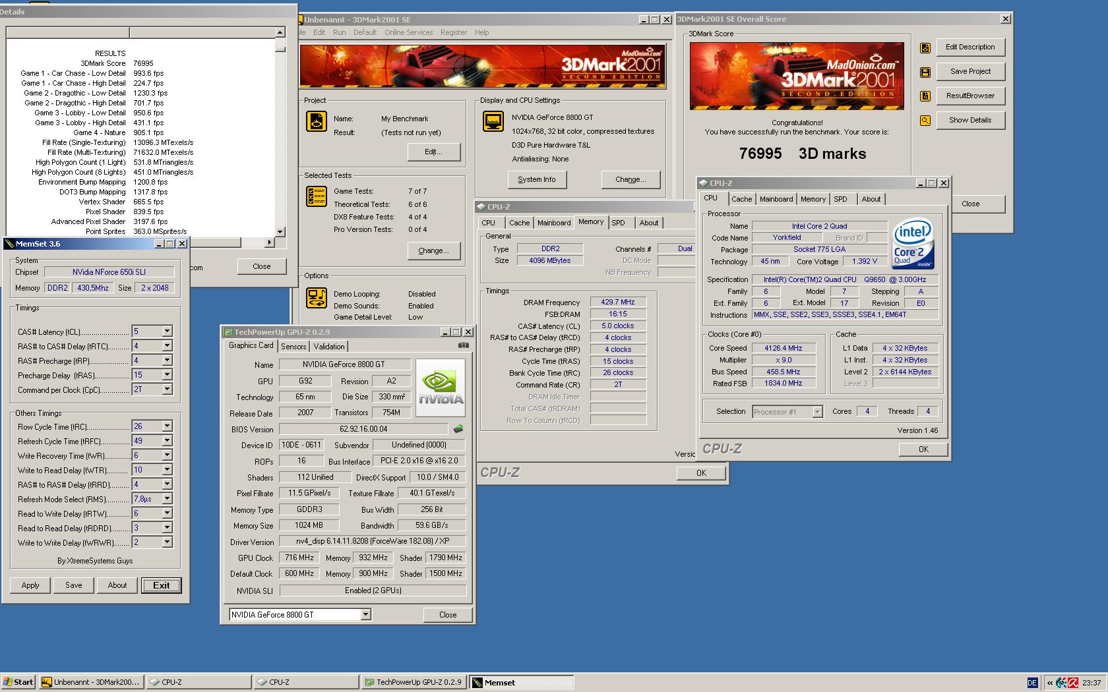The image size is (1108, 692).
Task: Click System Info button in 3DMark
Action: (x=537, y=179)
